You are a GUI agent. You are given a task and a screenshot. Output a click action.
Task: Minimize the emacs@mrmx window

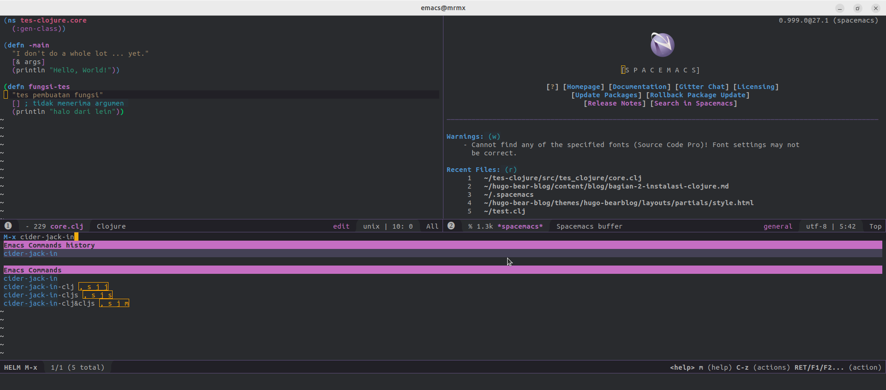pos(840,8)
